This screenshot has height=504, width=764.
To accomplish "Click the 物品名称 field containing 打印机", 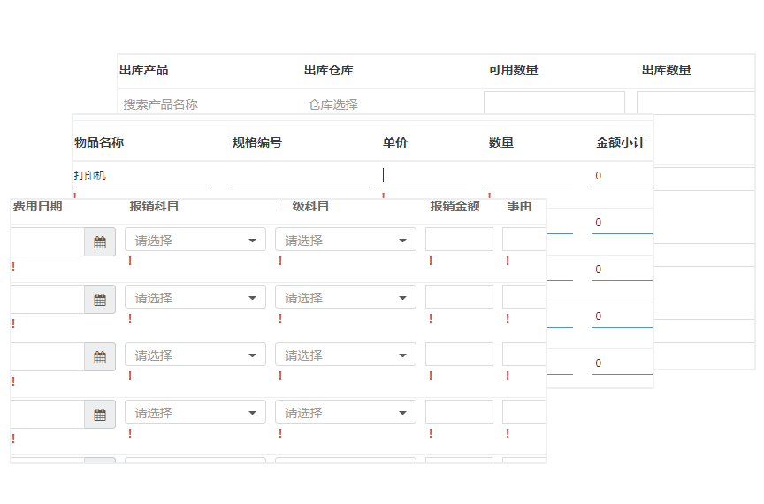I will point(142,175).
